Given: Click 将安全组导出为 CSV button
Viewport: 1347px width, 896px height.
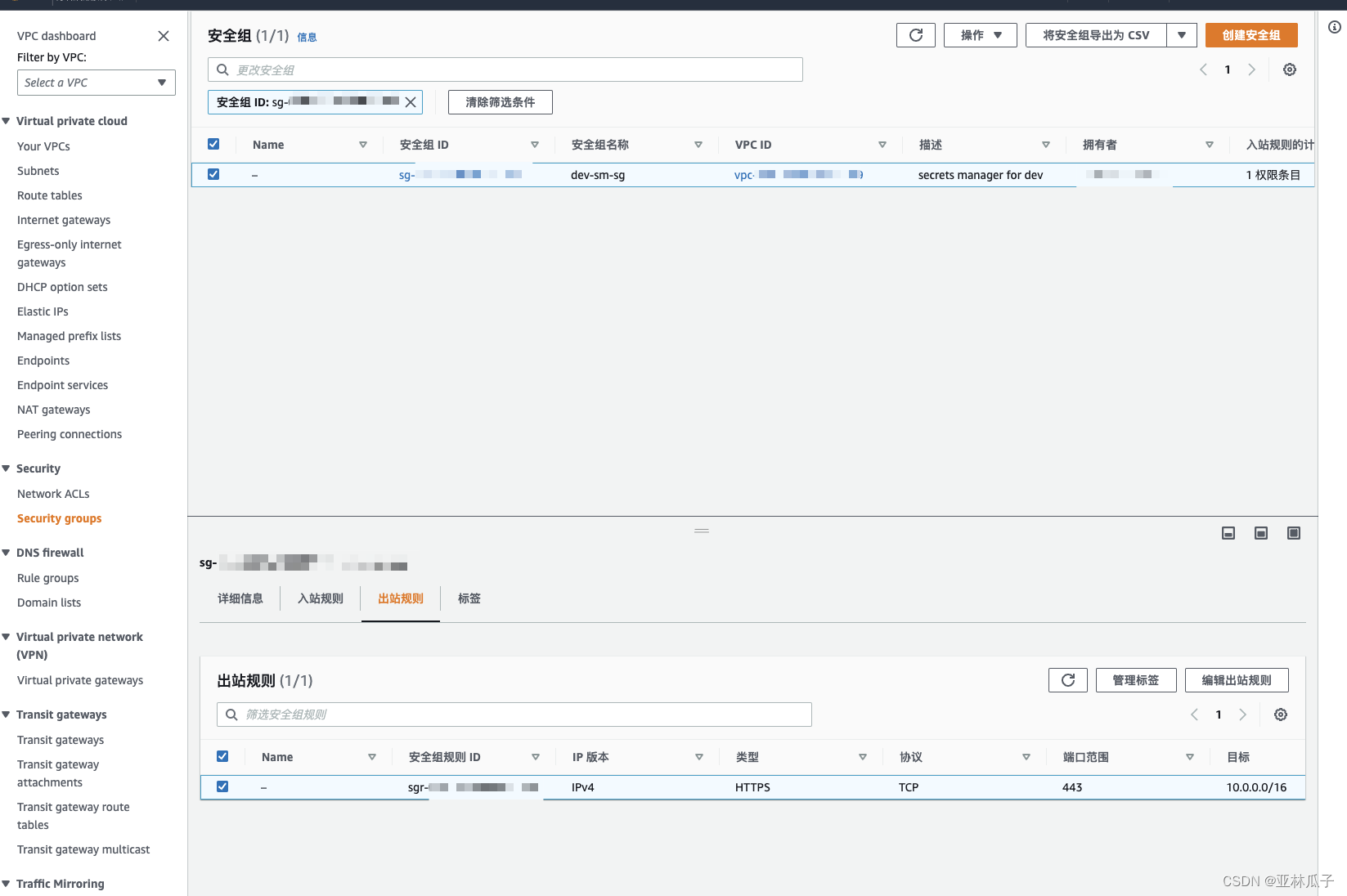Looking at the screenshot, I should [1096, 35].
